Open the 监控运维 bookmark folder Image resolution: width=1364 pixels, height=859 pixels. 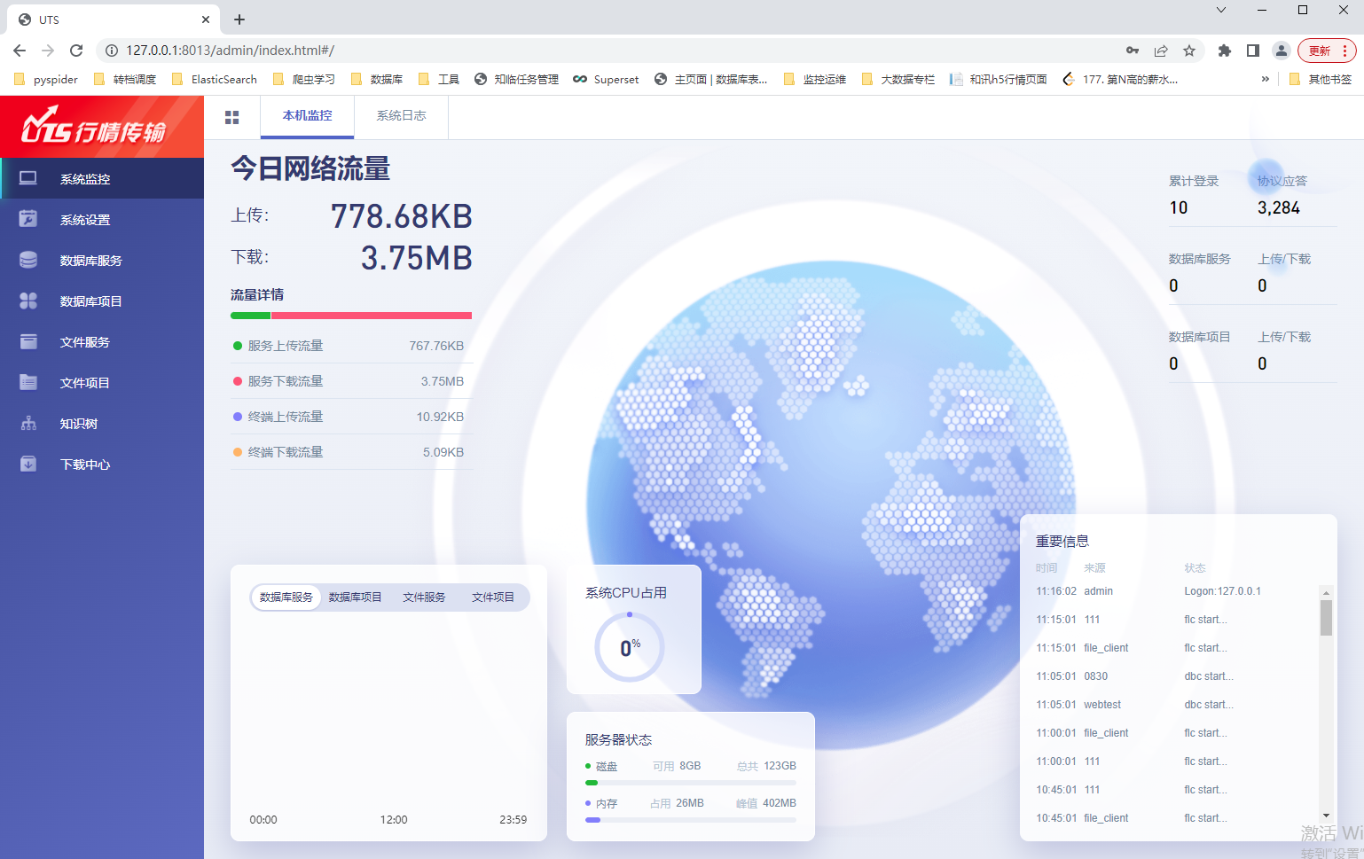coord(815,79)
